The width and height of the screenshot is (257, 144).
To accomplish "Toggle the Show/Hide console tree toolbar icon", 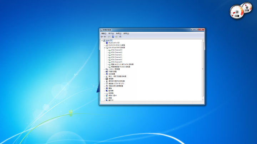I will [x=109, y=37].
